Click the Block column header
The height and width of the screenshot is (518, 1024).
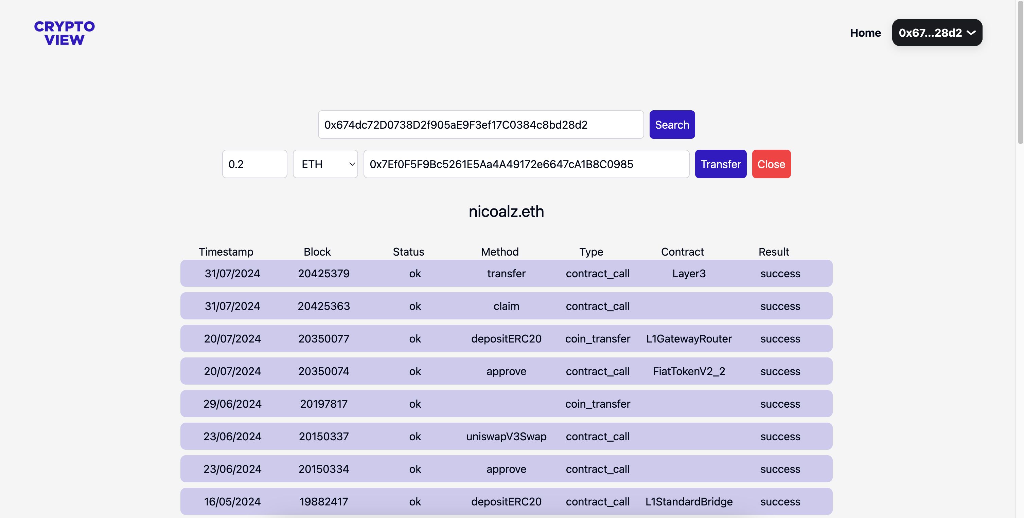(317, 252)
